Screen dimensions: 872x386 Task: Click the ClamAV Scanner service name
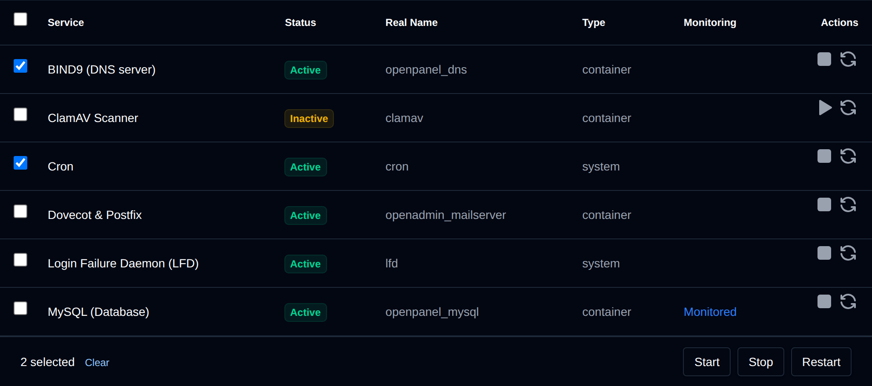[93, 118]
